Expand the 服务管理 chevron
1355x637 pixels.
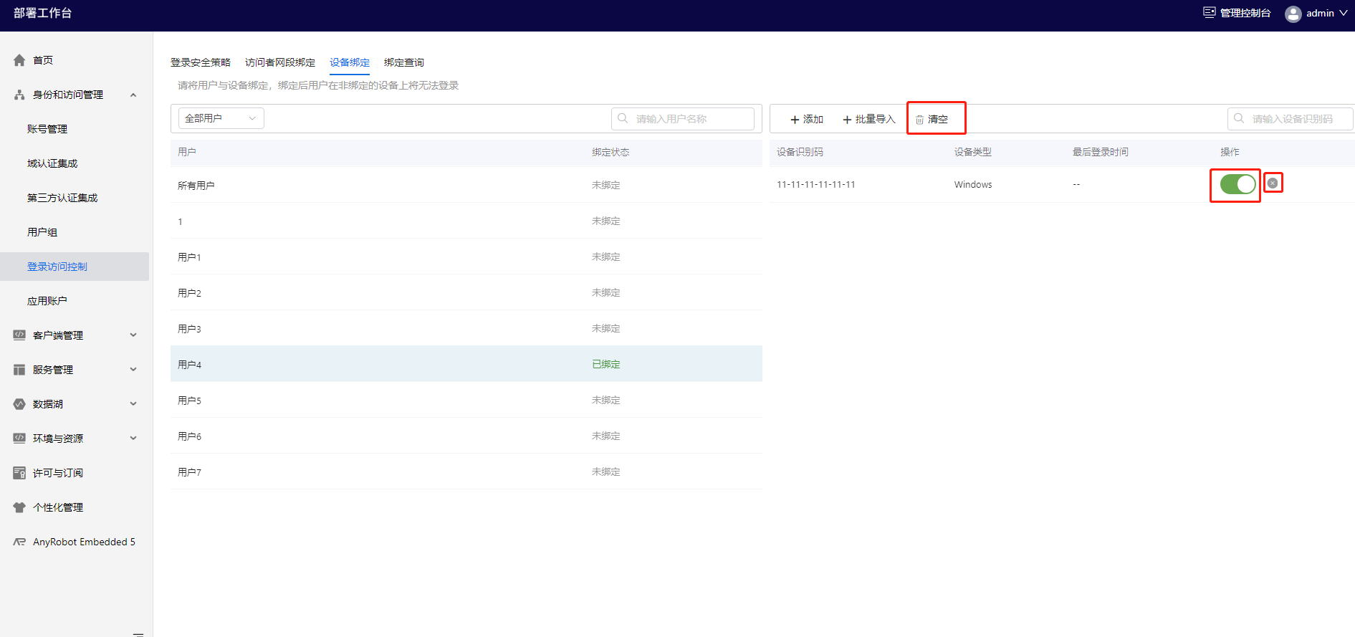133,369
